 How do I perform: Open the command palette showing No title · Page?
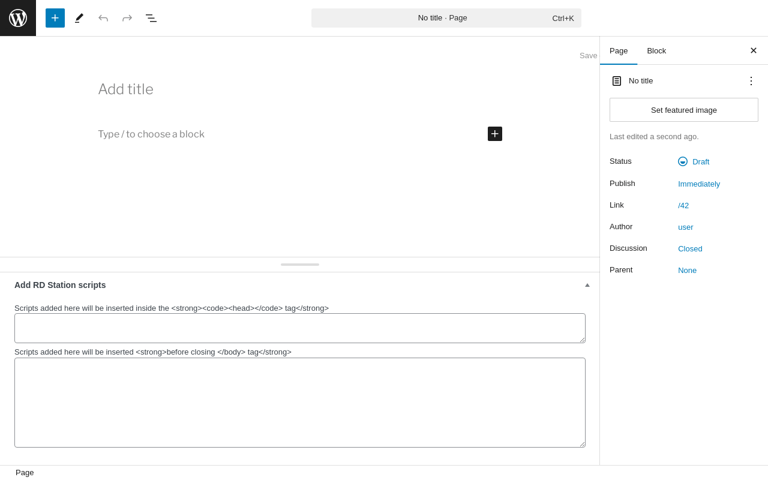446,18
